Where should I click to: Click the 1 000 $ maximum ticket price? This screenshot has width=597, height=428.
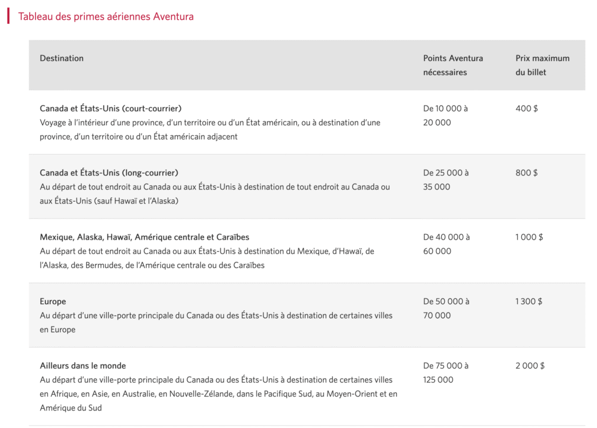click(529, 237)
